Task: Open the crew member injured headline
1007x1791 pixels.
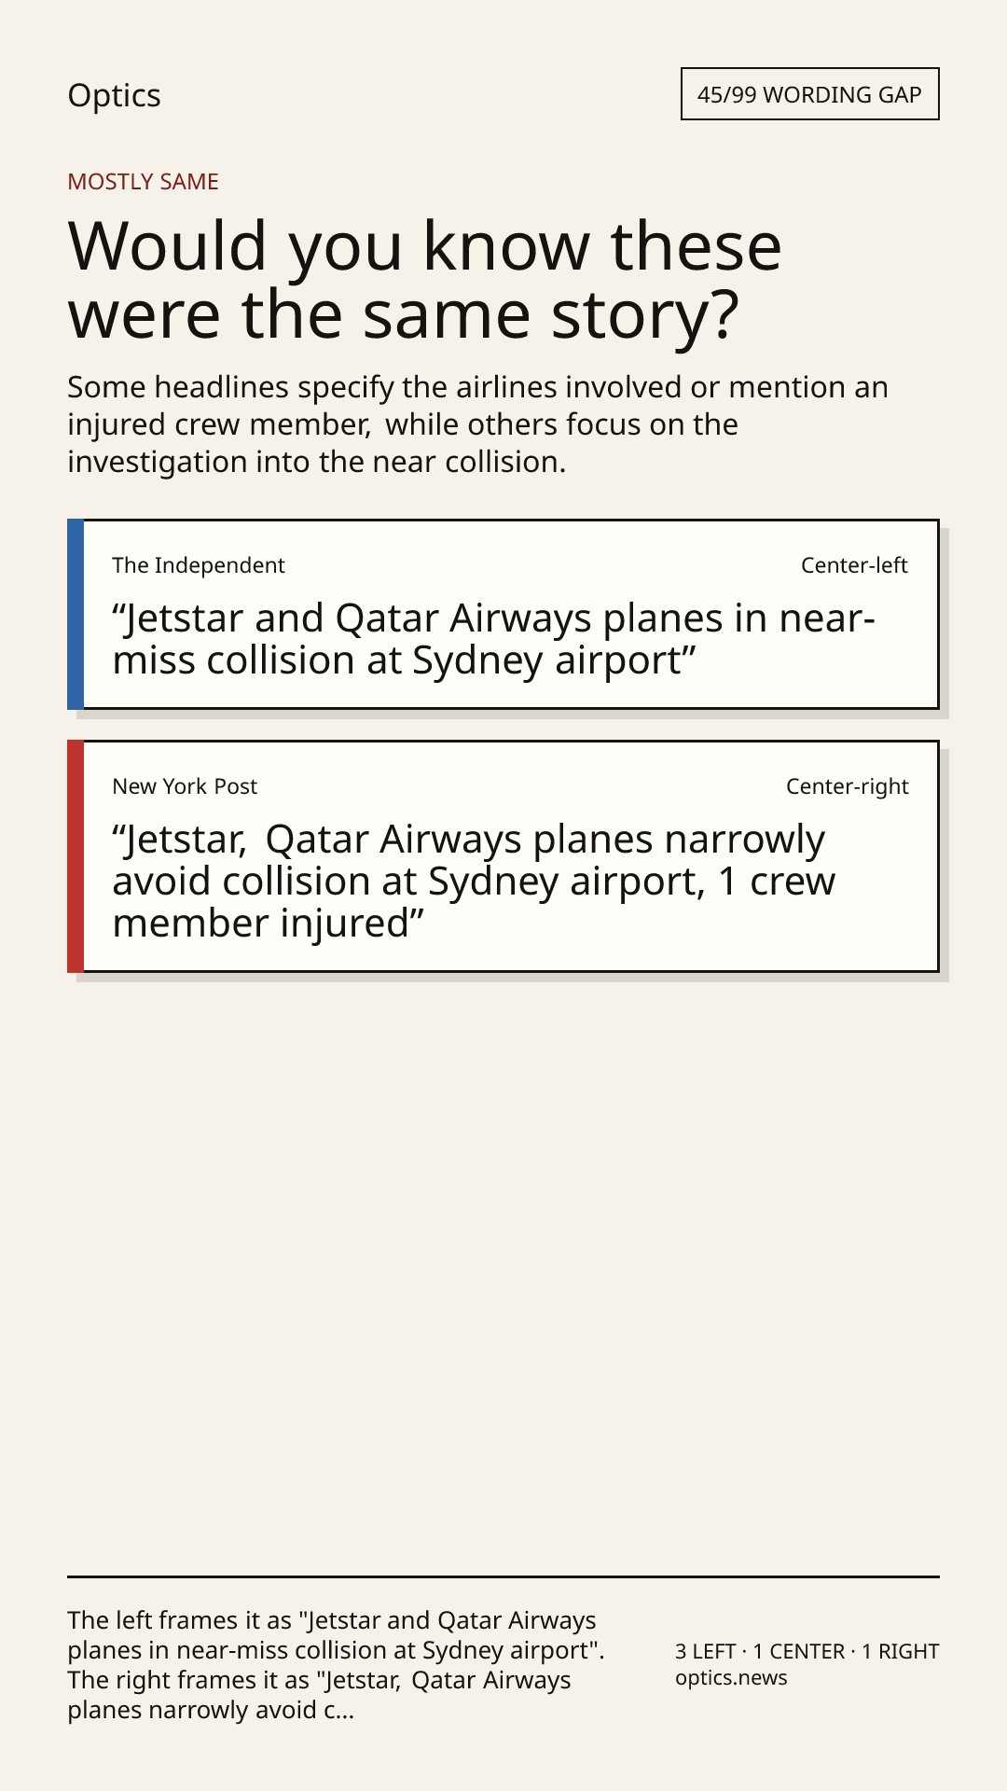Action: 474,882
